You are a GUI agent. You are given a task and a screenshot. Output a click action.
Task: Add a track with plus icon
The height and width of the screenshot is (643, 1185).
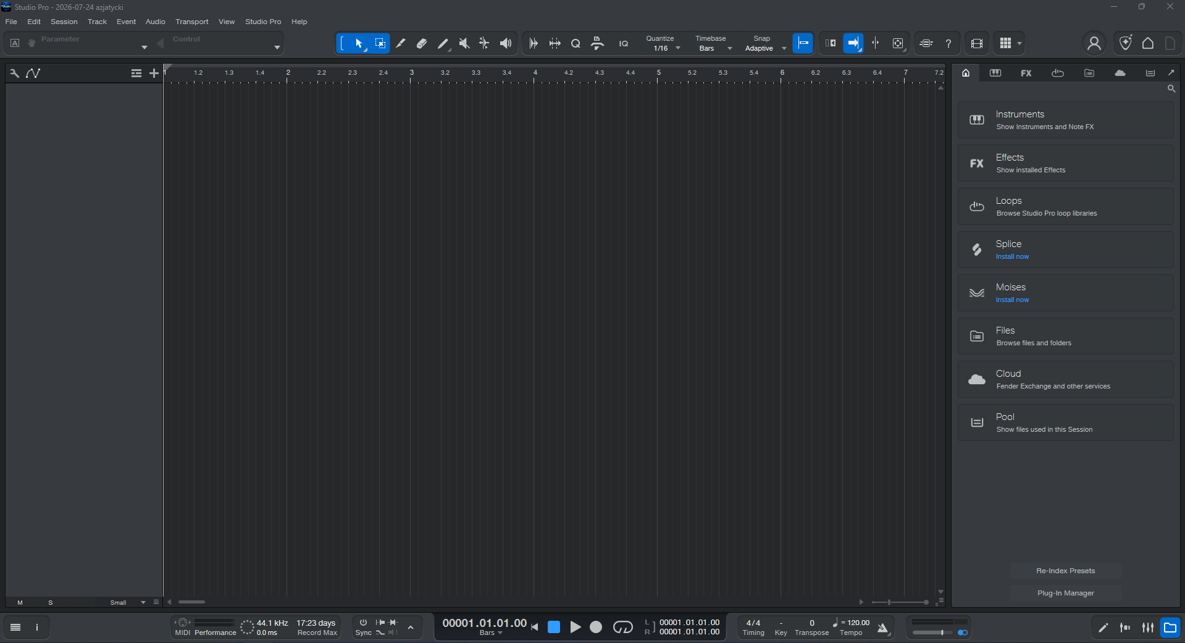(154, 74)
